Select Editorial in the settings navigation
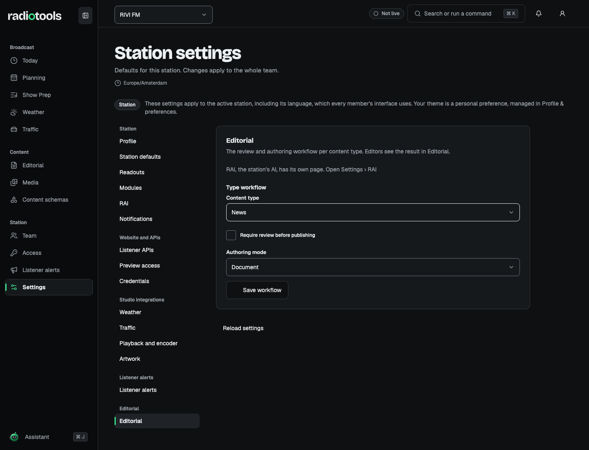 (x=157, y=421)
